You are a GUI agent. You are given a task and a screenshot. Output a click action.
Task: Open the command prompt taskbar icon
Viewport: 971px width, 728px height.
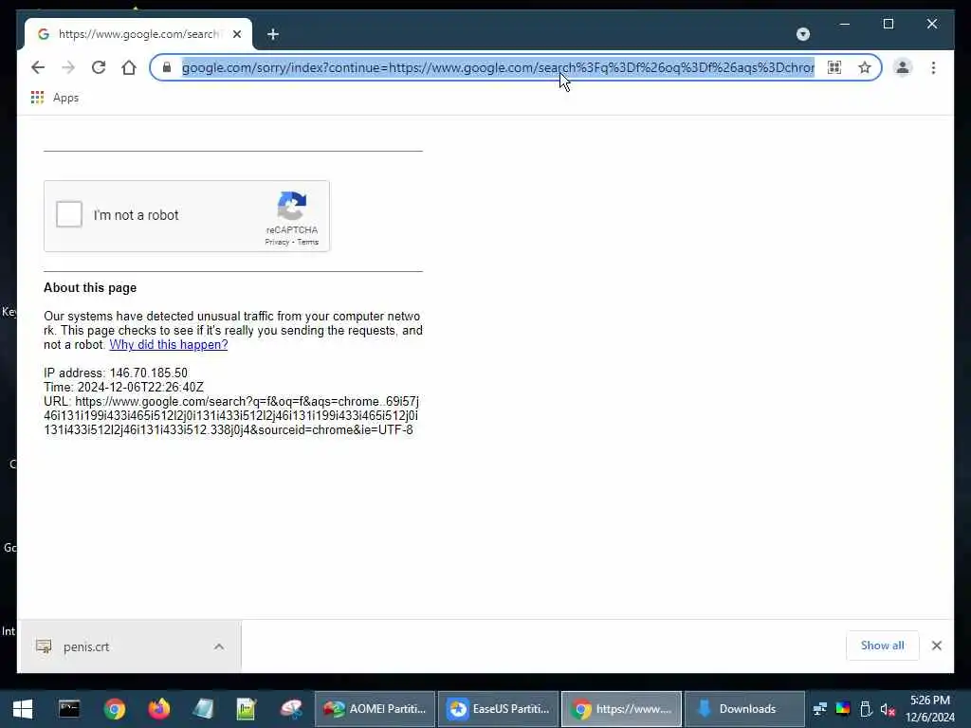coord(69,709)
